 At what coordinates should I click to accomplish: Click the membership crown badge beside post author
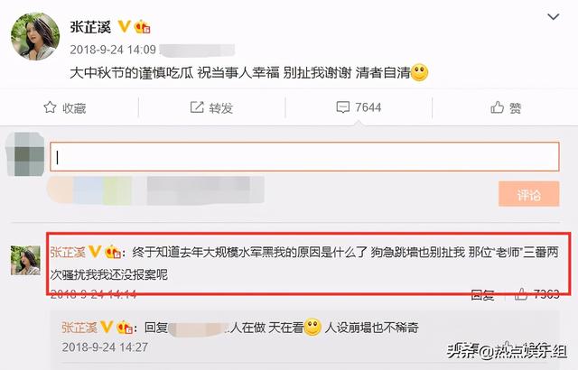[x=143, y=27]
